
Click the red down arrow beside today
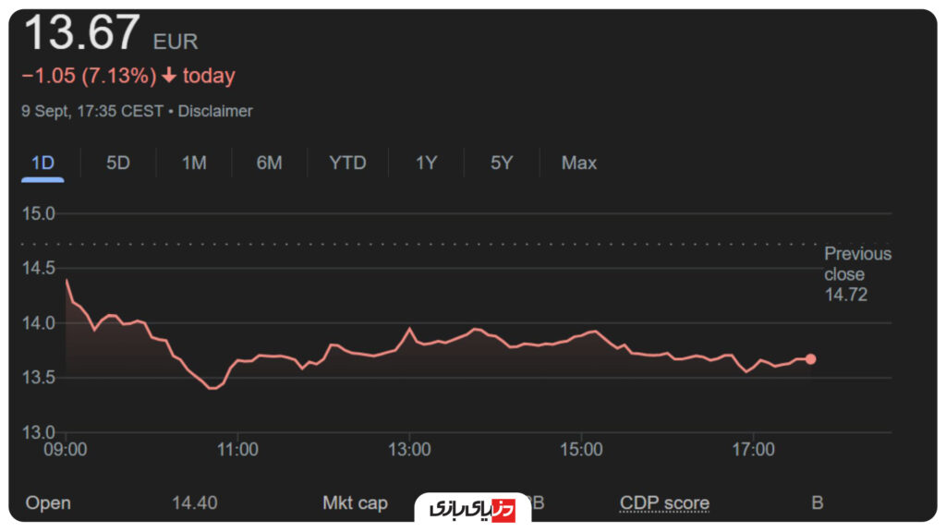click(168, 76)
